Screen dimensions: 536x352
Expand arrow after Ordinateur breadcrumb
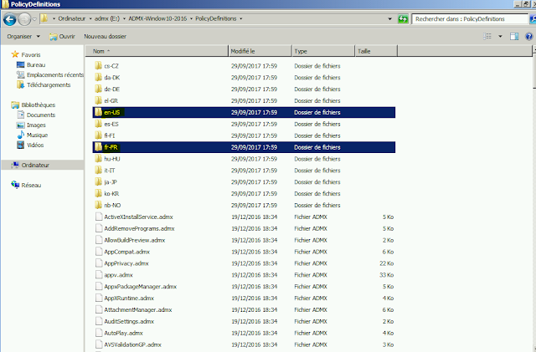point(90,18)
